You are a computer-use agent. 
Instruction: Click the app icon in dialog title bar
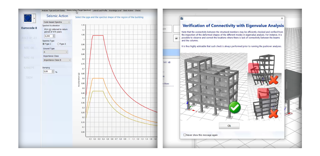[182, 18]
